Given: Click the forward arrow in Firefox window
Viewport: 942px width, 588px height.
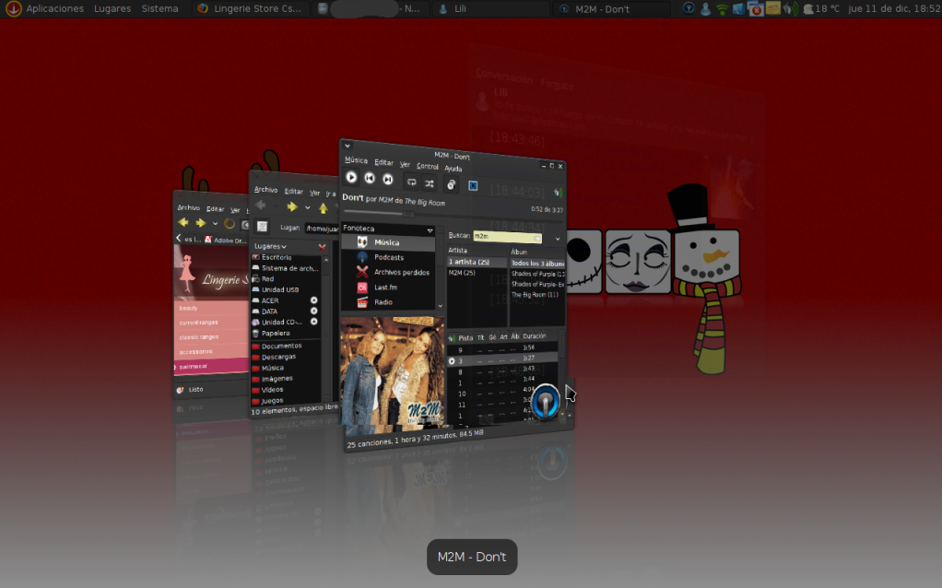Looking at the screenshot, I should coord(200,223).
